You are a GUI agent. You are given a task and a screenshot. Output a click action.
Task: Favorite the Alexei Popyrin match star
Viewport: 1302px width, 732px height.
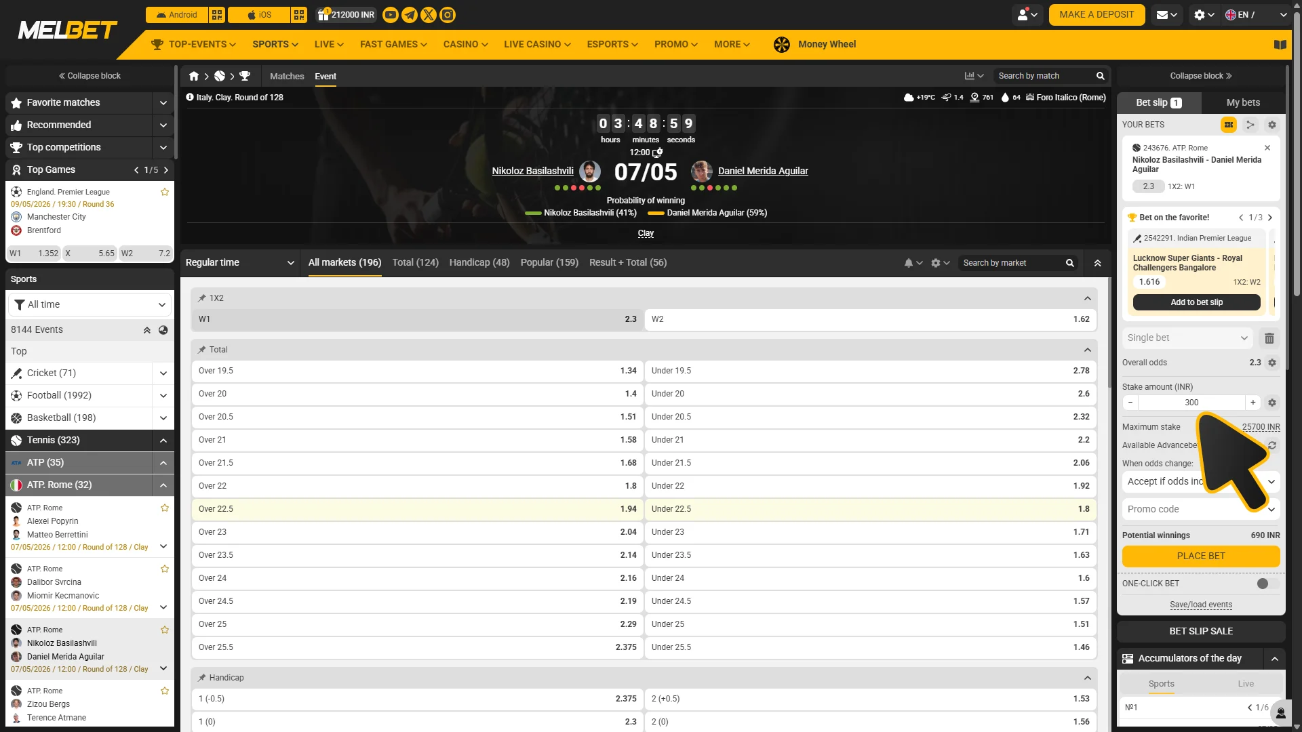tap(164, 508)
